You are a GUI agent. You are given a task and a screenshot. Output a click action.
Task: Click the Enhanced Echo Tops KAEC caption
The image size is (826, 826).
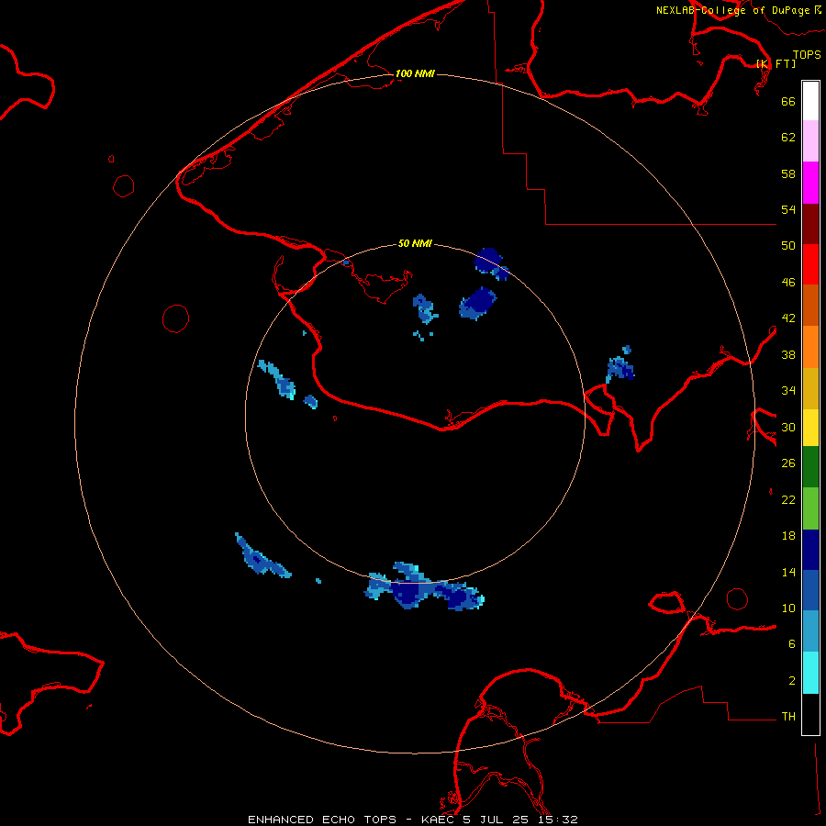412,820
